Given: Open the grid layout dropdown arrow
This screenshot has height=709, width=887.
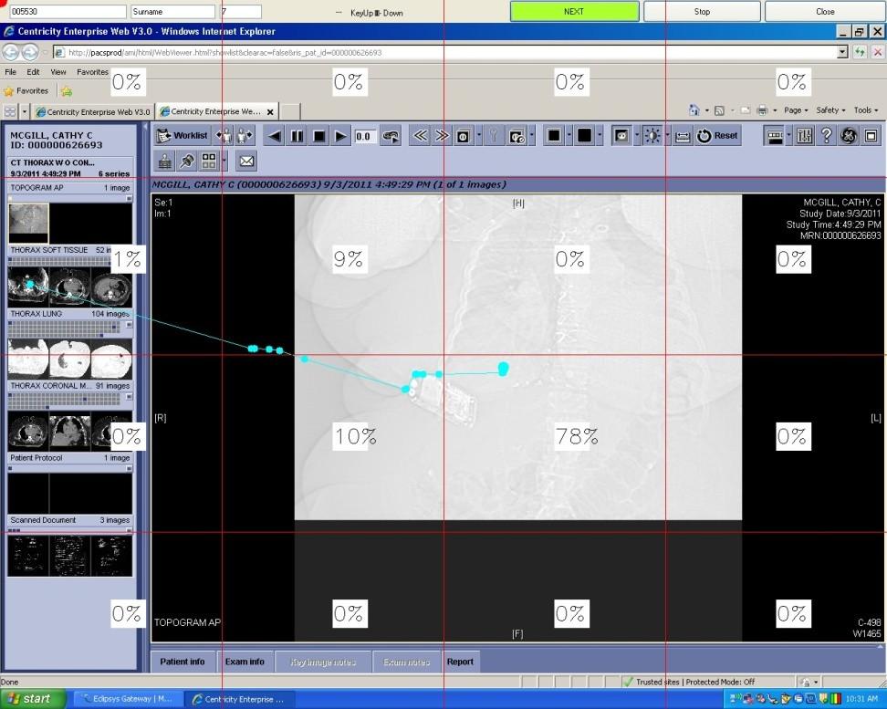Looking at the screenshot, I should tap(224, 162).
